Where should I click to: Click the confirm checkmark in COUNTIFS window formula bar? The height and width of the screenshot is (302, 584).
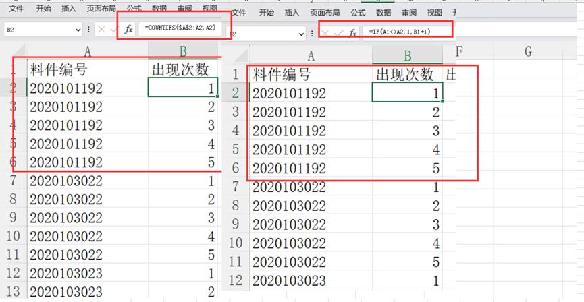coord(114,30)
